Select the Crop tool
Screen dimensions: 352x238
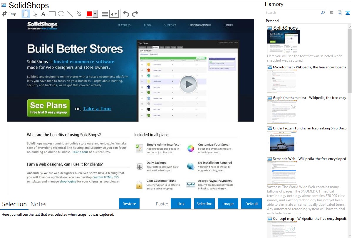click(x=9, y=14)
